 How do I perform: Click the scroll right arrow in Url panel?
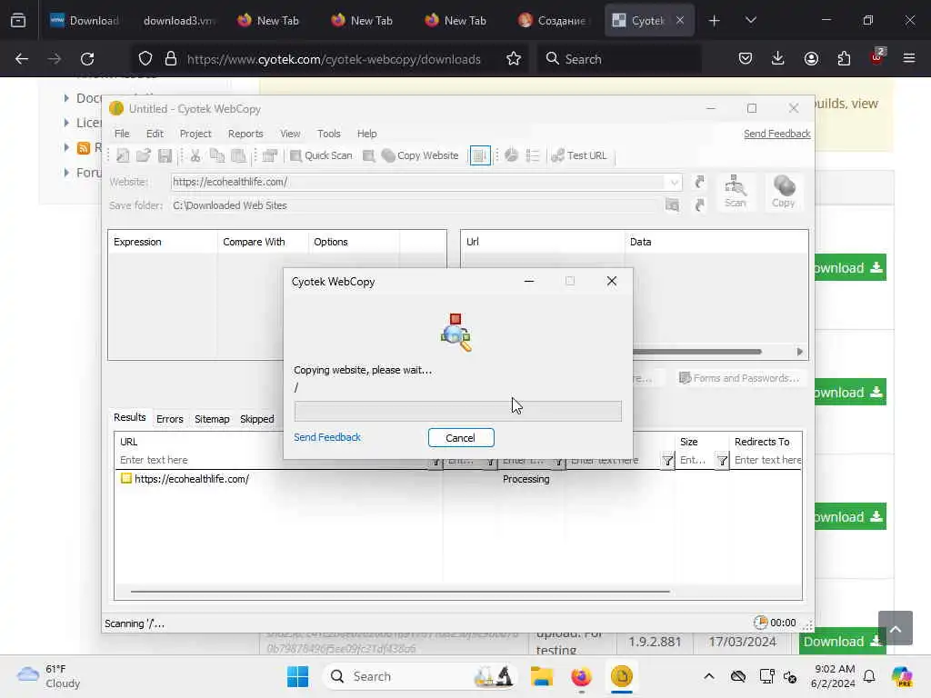click(800, 352)
